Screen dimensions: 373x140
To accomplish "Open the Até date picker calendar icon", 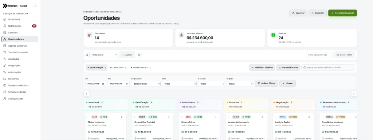I will 126,84.
